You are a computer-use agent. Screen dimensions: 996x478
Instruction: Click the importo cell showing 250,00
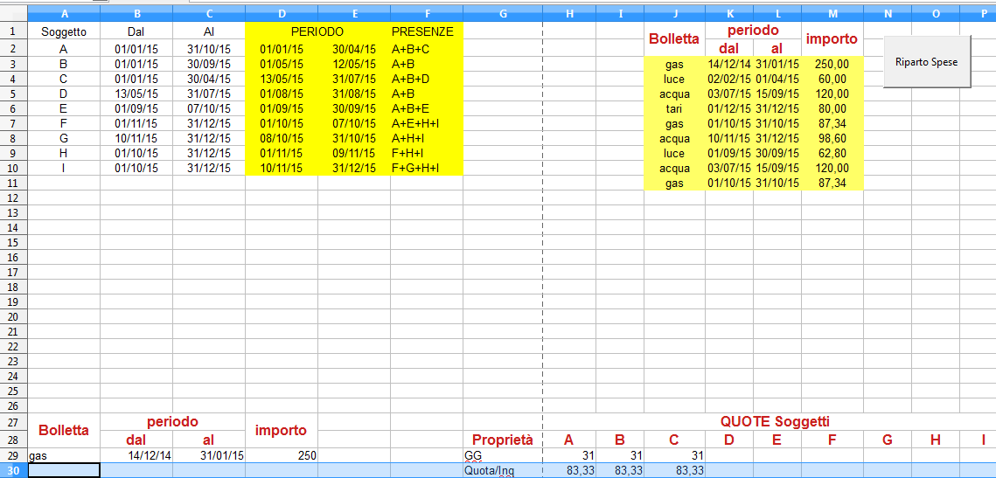[x=832, y=65]
